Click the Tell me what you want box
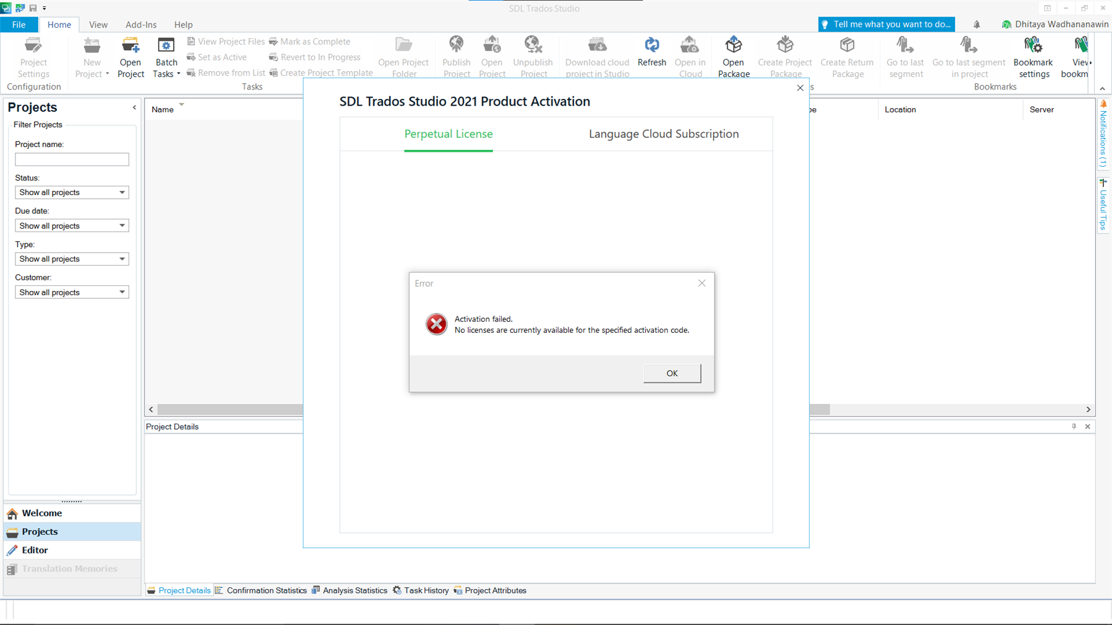Viewport: 1112px width, 625px height. (x=886, y=24)
